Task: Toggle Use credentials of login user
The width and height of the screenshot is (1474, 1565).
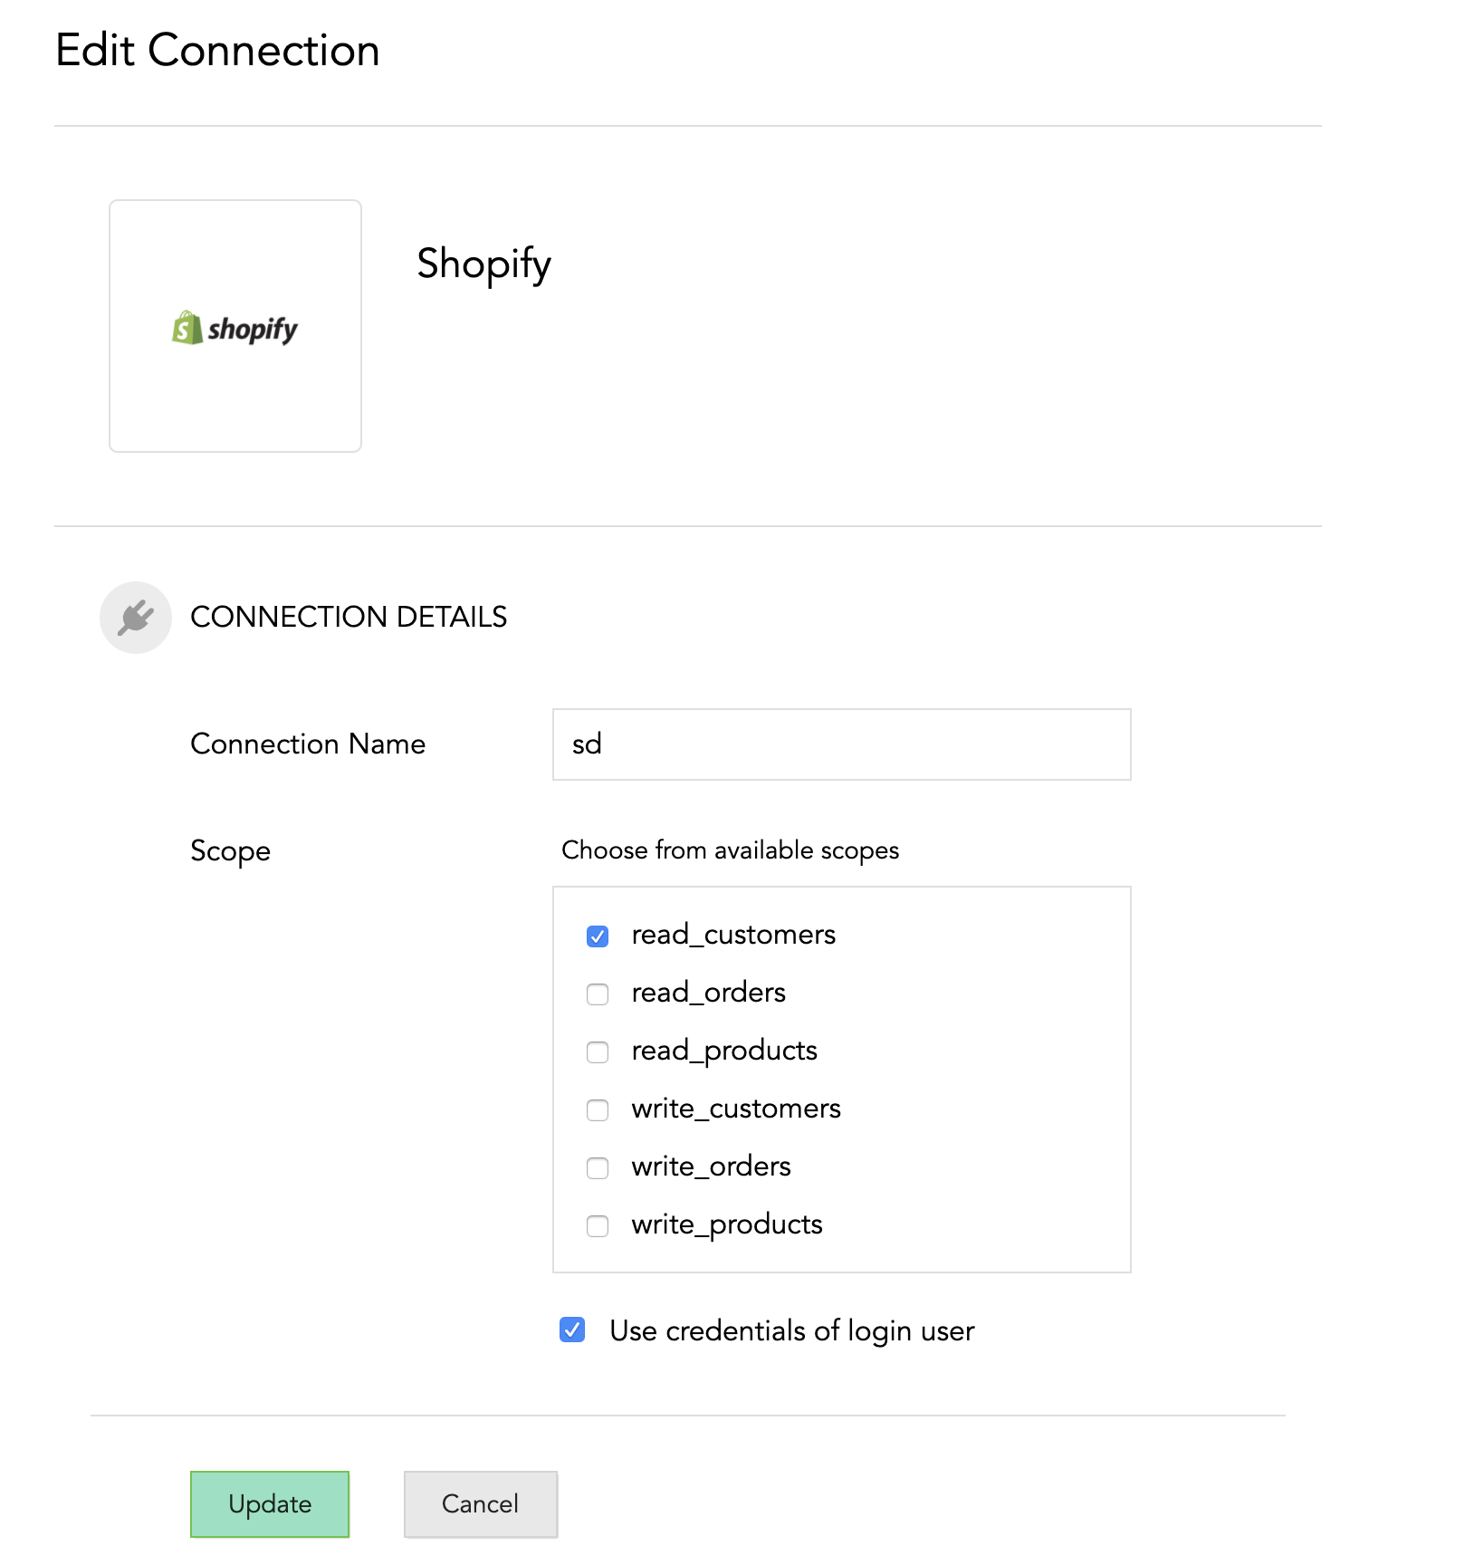Action: tap(572, 1330)
